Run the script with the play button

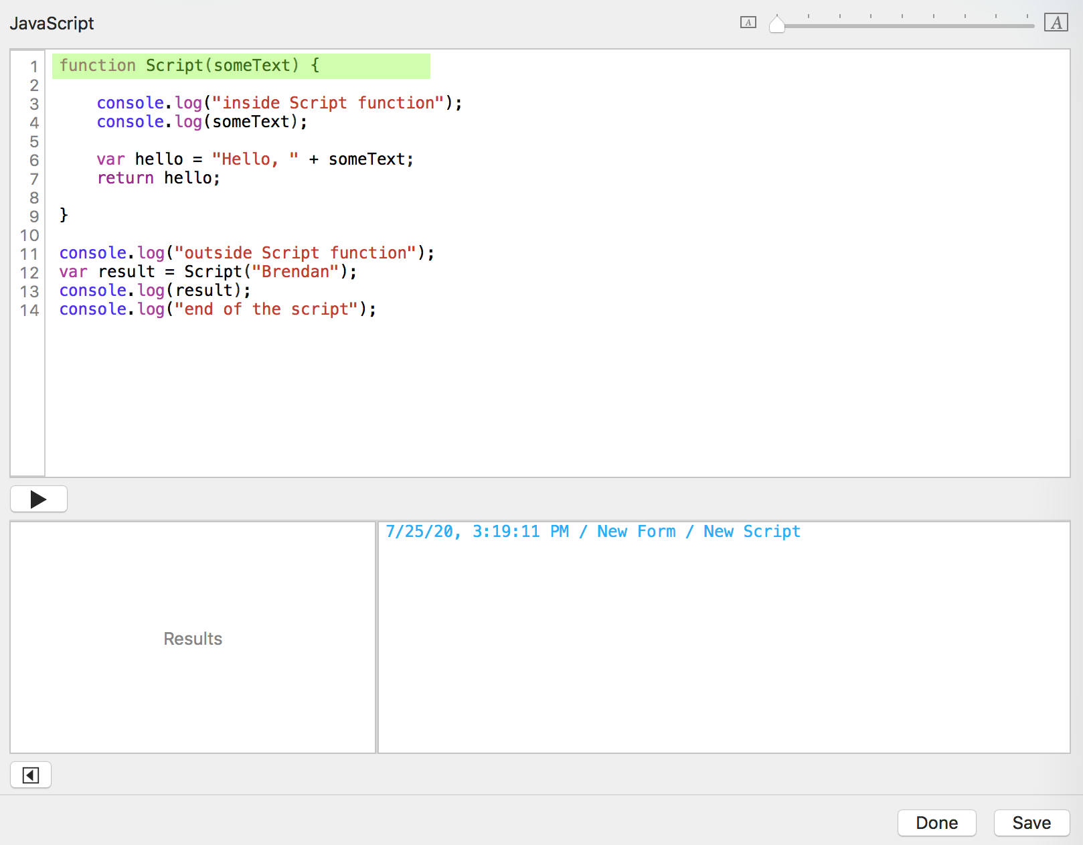tap(39, 499)
